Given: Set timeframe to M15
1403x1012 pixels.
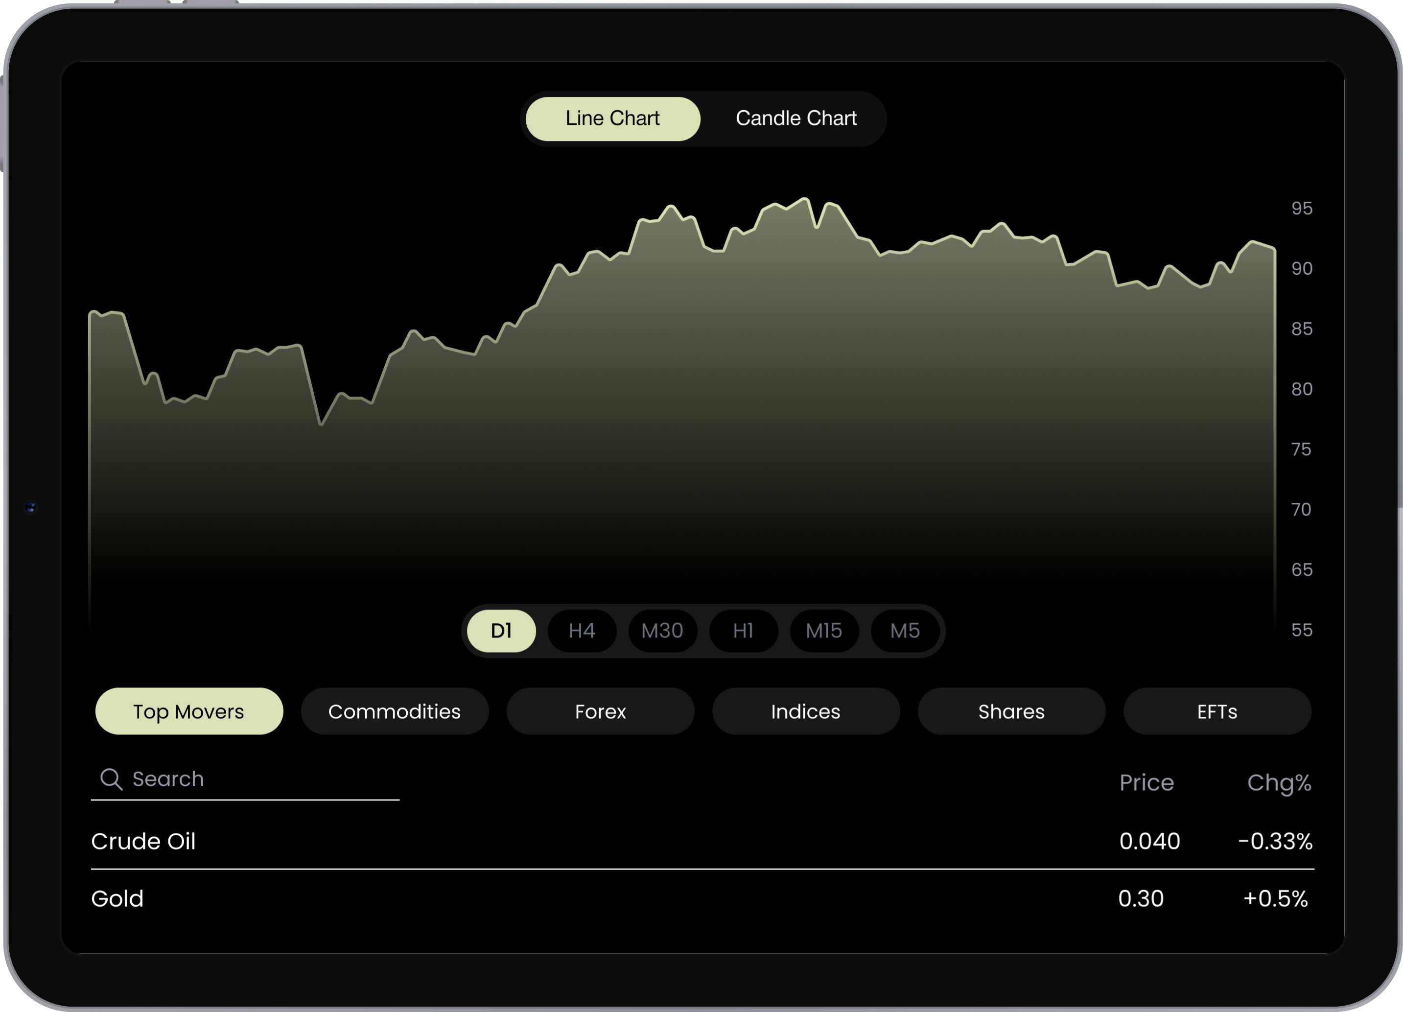Looking at the screenshot, I should 824,631.
